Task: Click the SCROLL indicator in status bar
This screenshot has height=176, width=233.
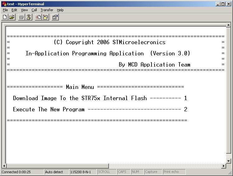Action: coord(106,172)
